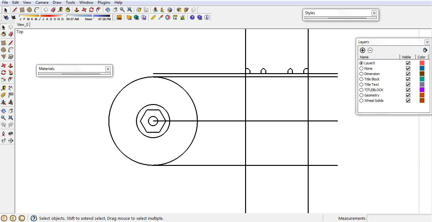The height and width of the screenshot is (222, 432).
Task: Click the Measurements input box
Action: point(399,218)
